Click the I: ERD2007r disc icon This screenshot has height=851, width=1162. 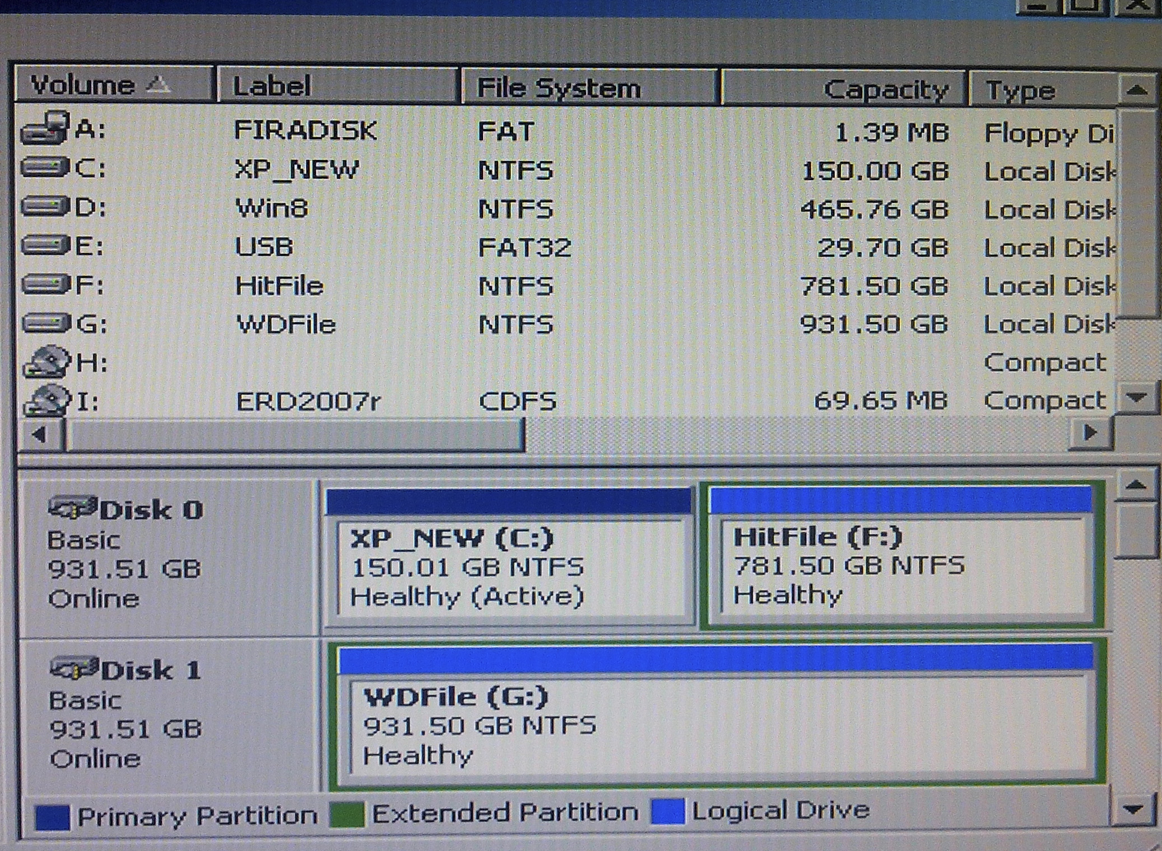tap(47, 400)
